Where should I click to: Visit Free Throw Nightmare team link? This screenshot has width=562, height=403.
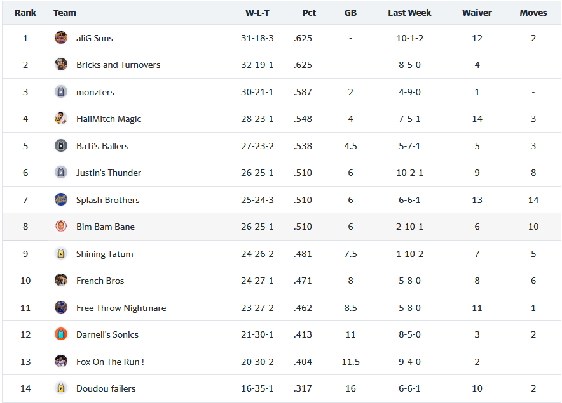pyautogui.click(x=121, y=308)
